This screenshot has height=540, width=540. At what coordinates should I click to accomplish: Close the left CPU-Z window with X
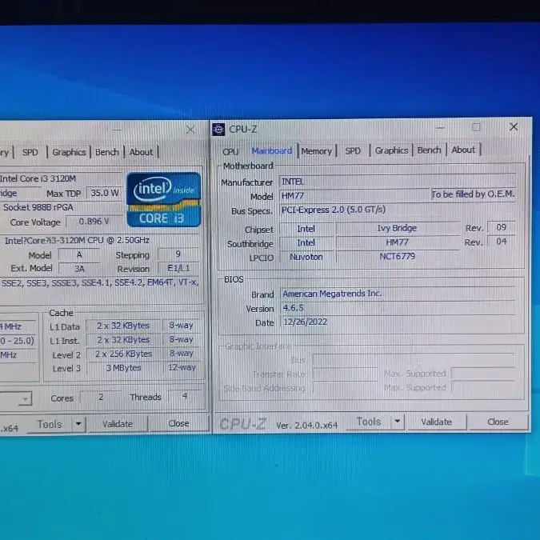(x=190, y=130)
